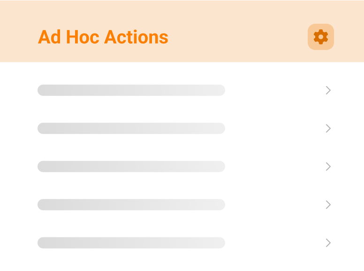Select the first gray placeholder bar

pos(131,90)
